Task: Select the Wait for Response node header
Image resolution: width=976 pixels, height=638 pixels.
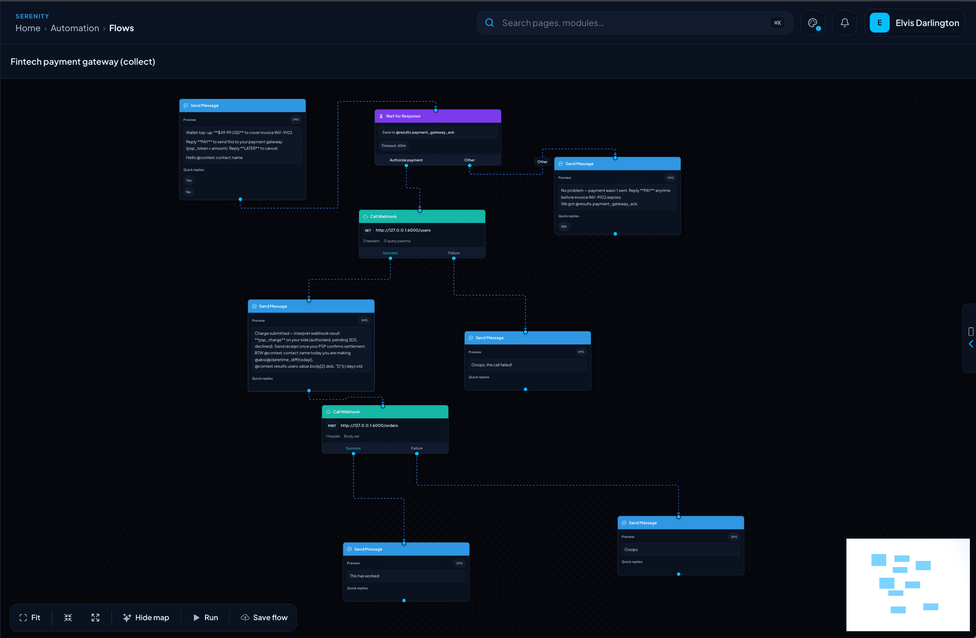Action: 438,116
